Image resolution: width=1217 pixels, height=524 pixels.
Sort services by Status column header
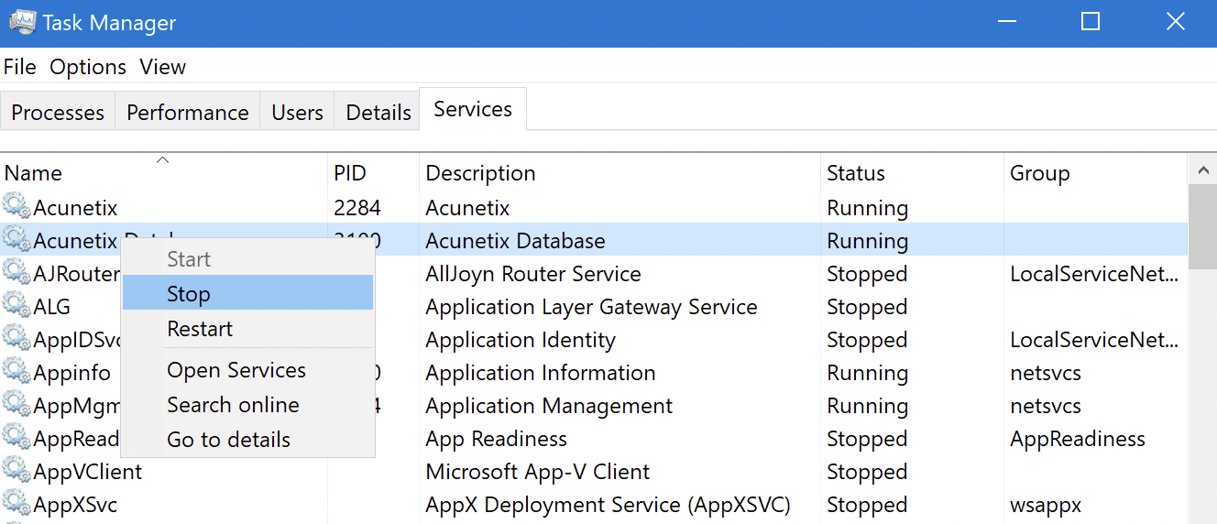tap(855, 173)
